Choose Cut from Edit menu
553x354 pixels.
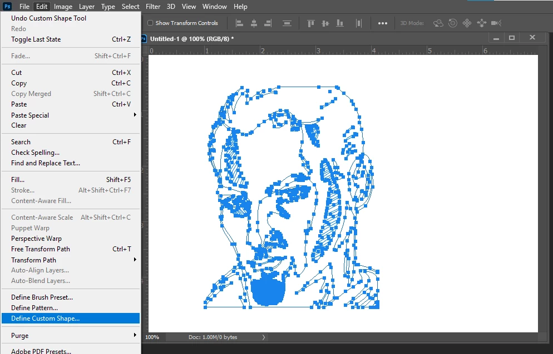[71, 73]
